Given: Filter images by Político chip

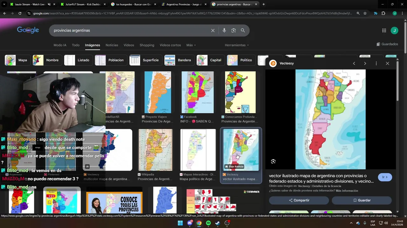Looking at the screenshot, I should 241,60.
